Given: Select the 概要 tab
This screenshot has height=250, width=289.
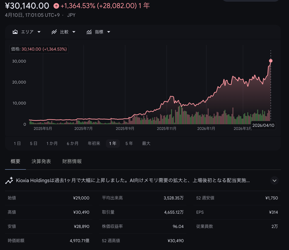Looking at the screenshot, I should click(x=15, y=161).
